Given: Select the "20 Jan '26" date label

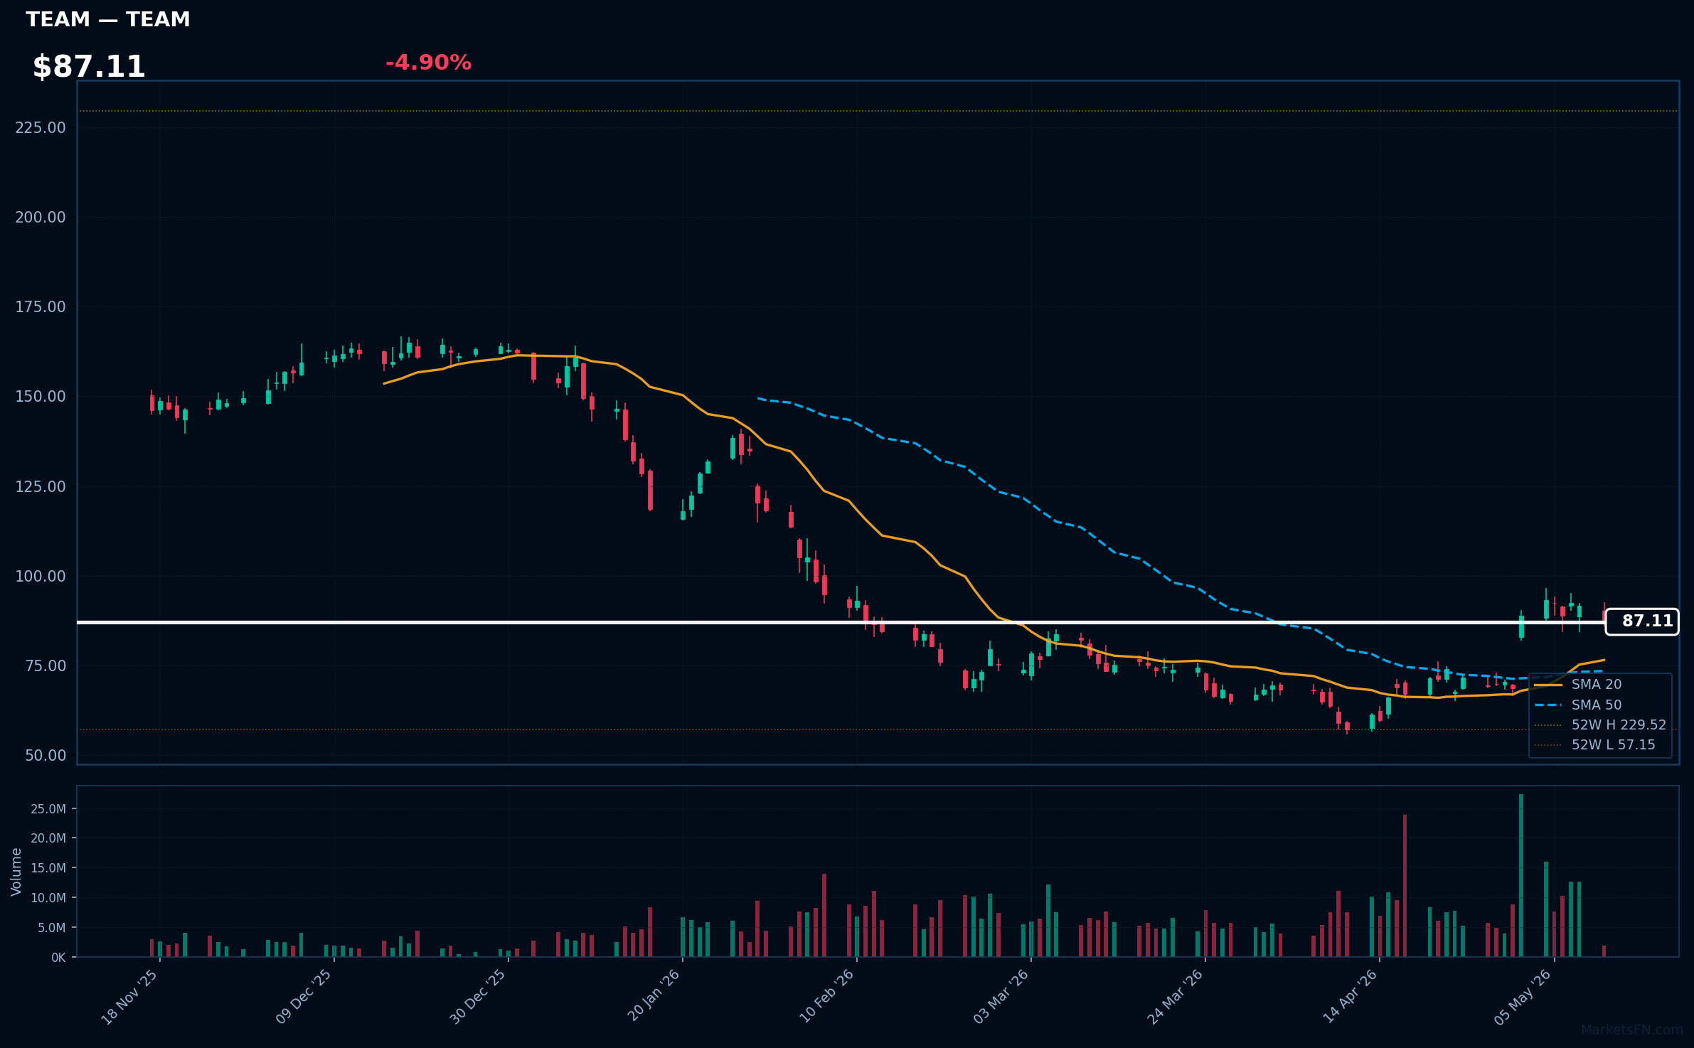Looking at the screenshot, I should click(653, 997).
